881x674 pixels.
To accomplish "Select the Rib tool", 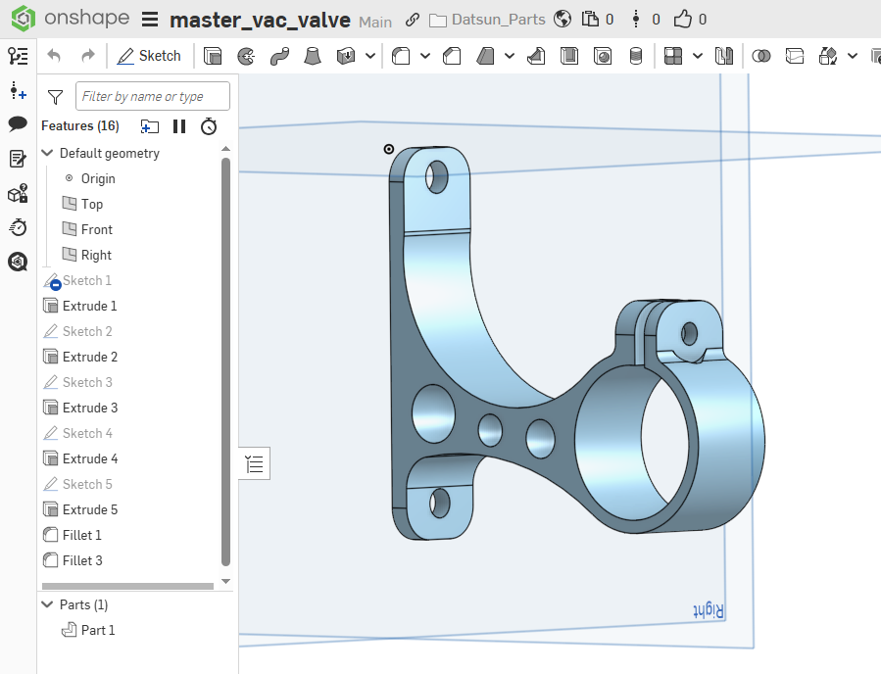I will (536, 56).
